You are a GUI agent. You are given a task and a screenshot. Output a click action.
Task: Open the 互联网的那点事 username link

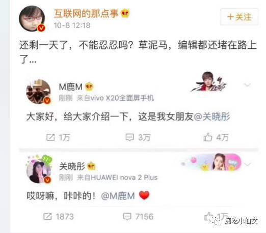coord(86,13)
